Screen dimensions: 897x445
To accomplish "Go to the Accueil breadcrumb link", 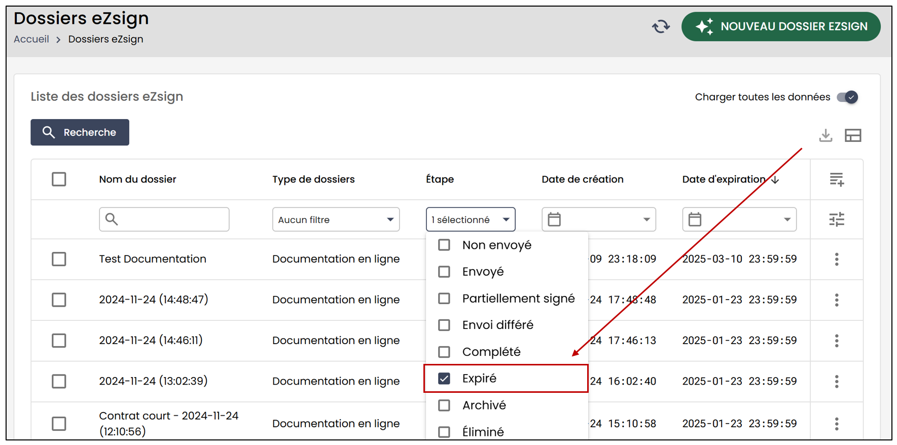I will click(31, 39).
